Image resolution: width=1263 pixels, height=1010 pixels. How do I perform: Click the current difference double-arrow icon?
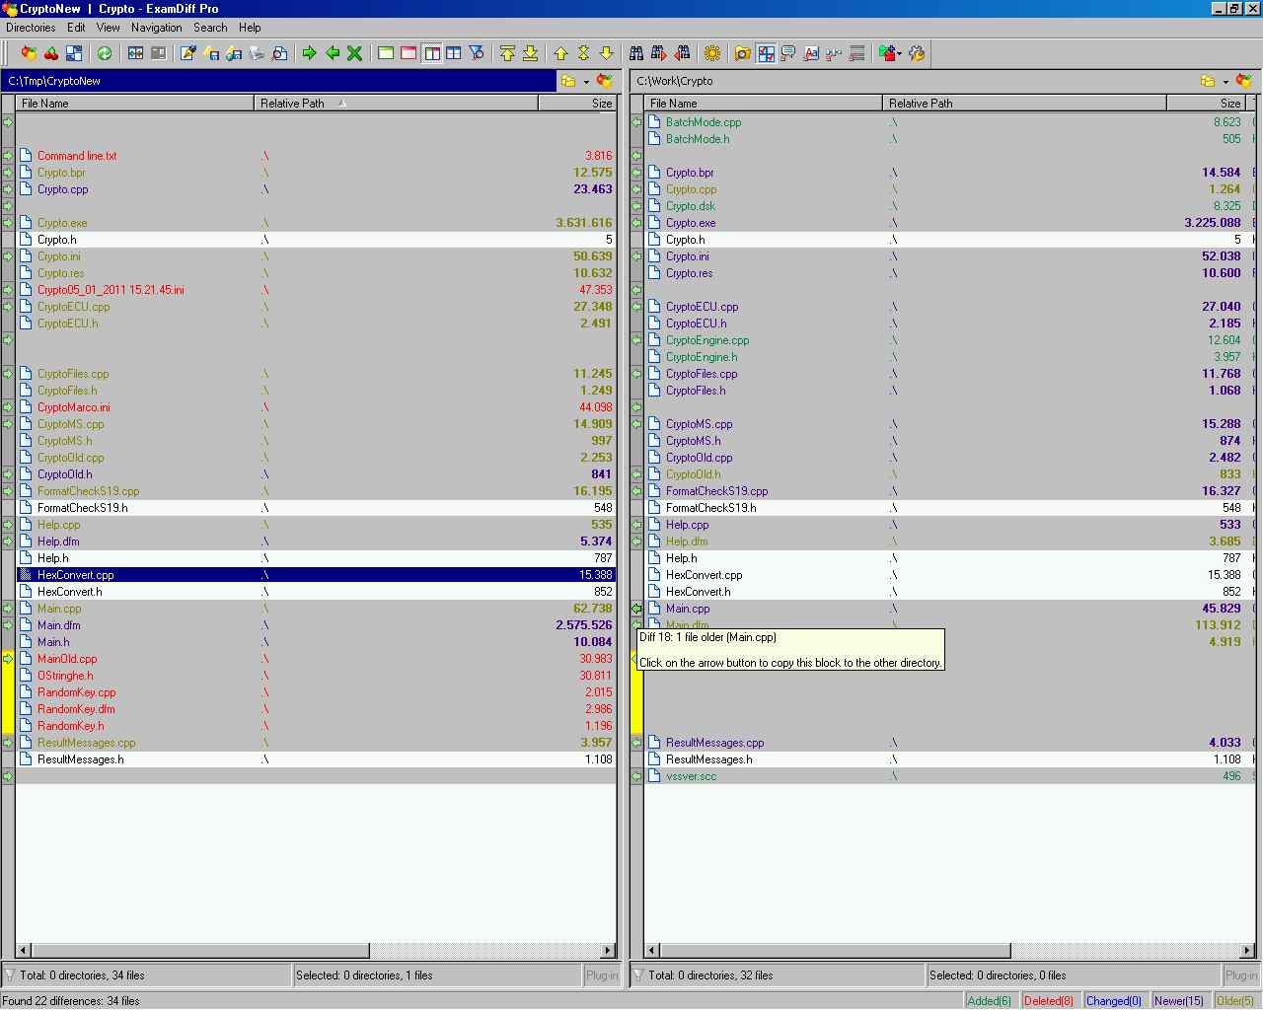583,53
